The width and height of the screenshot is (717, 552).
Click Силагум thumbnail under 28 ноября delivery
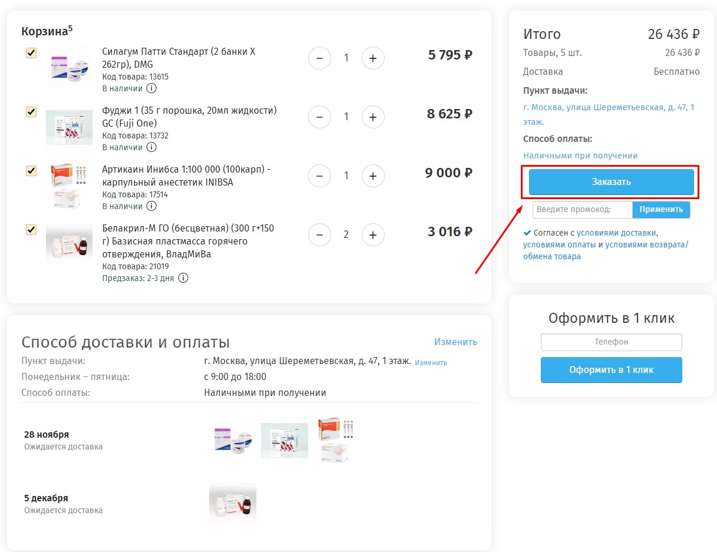coord(234,441)
